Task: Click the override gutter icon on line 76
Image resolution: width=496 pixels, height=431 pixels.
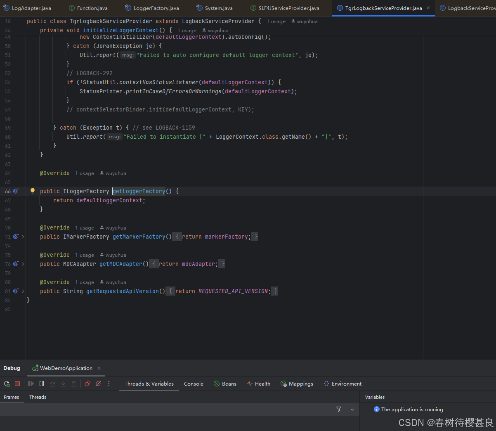Action: [16, 264]
